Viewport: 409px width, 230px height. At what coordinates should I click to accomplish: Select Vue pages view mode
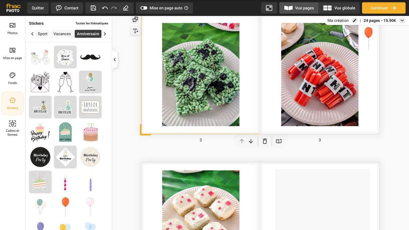click(299, 8)
